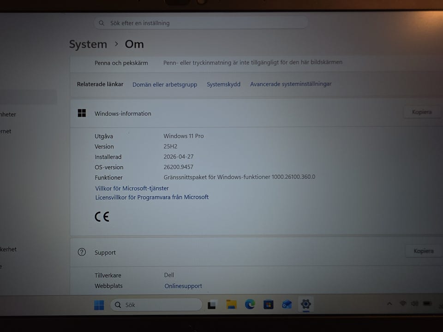The image size is (443, 332).
Task: Click the magnifier icon in settings search
Action: tap(102, 23)
